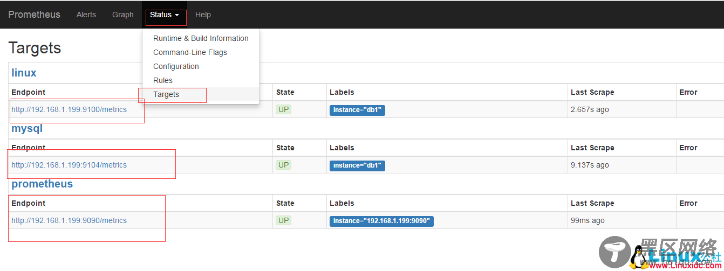This screenshot has height=271, width=724.
Task: Click the UP state badge for prometheus target
Action: 283,220
